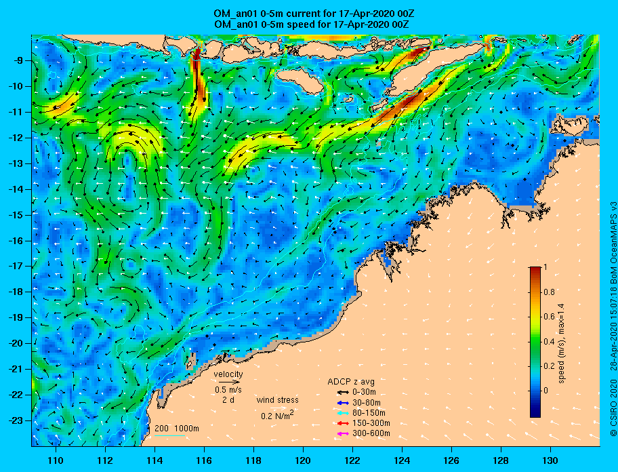Click the title line 'OM_an01 0-5m speed'
The image size is (618, 472).
pyautogui.click(x=311, y=24)
